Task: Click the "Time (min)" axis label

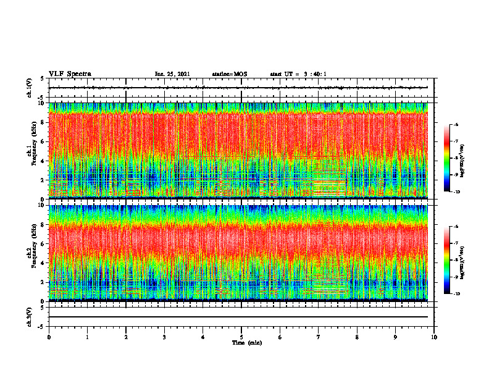Action: coord(247,343)
